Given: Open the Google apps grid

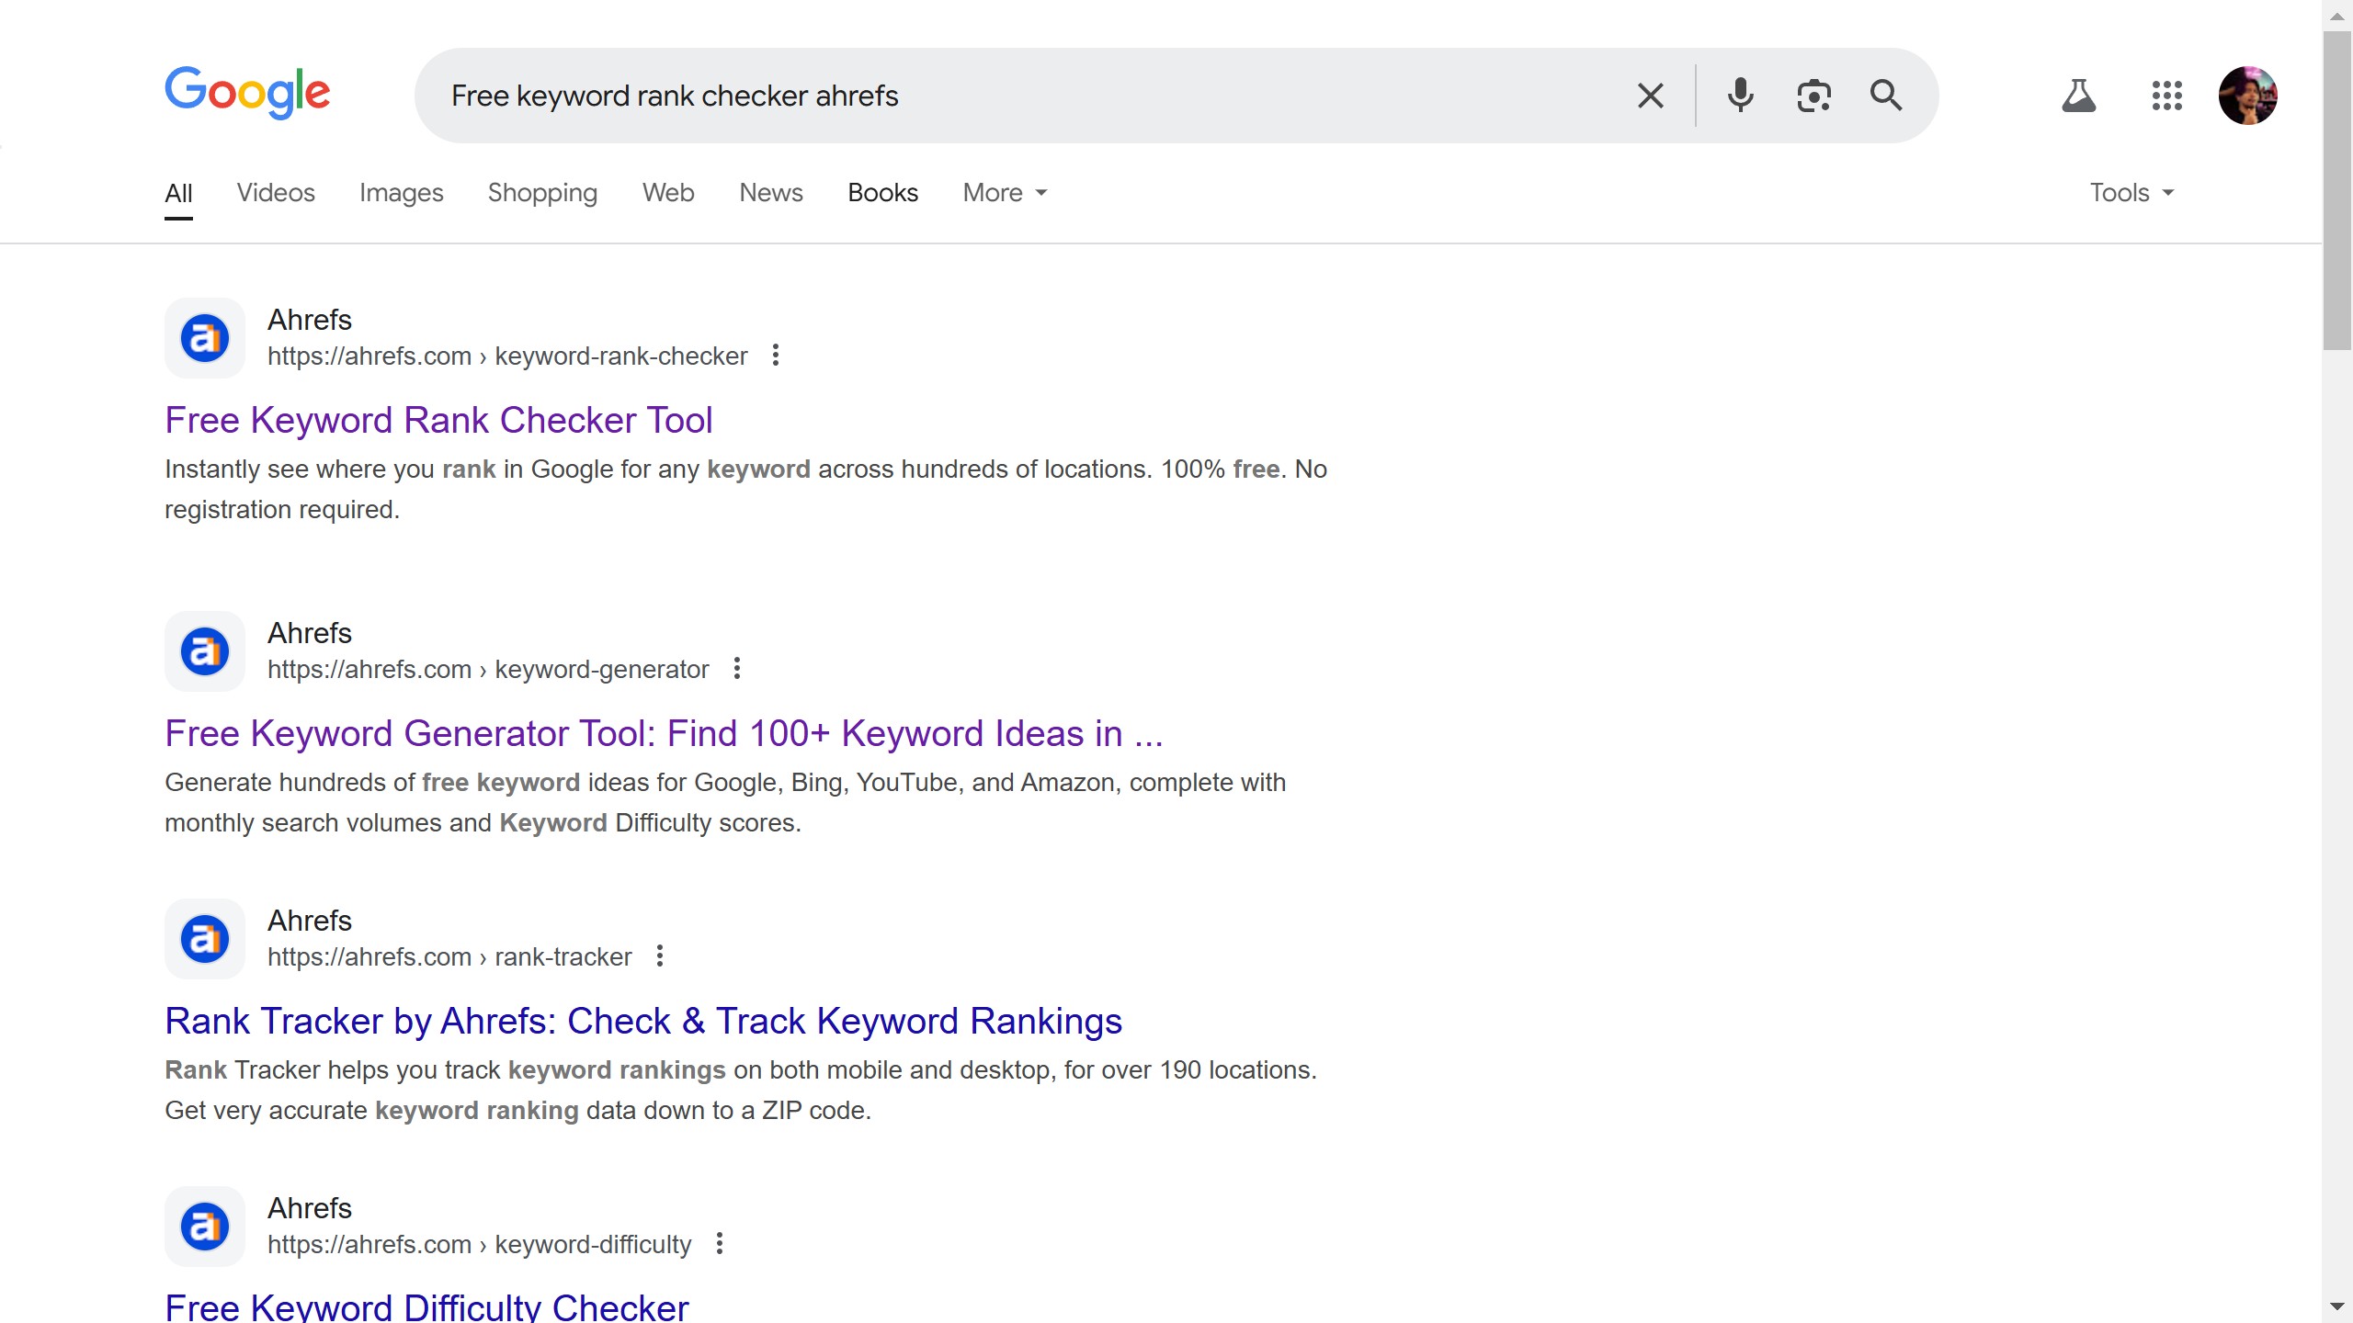Looking at the screenshot, I should (2165, 95).
